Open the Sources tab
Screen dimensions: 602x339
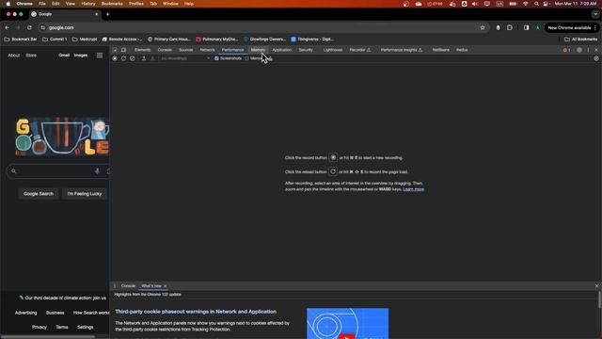point(186,50)
